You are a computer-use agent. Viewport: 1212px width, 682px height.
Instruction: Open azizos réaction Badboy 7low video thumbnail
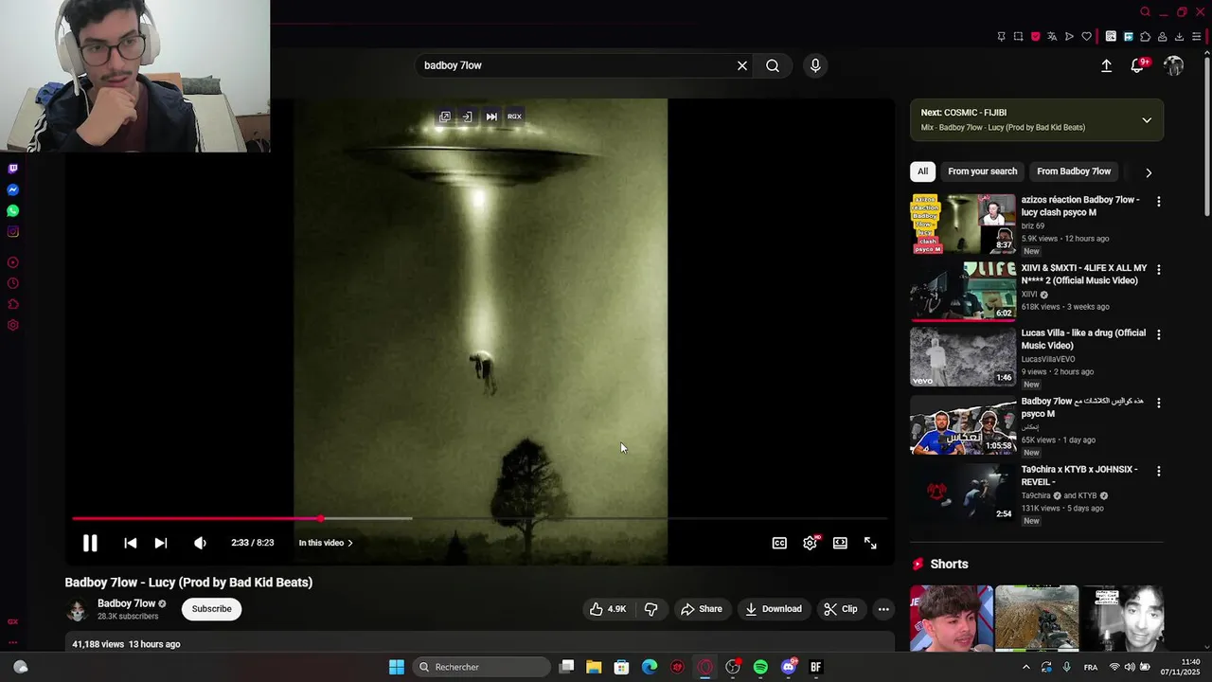pyautogui.click(x=963, y=224)
